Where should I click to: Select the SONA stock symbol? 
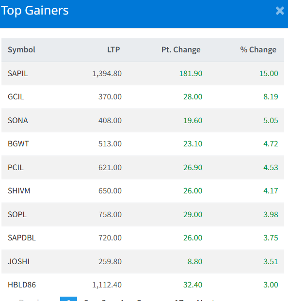tap(18, 121)
